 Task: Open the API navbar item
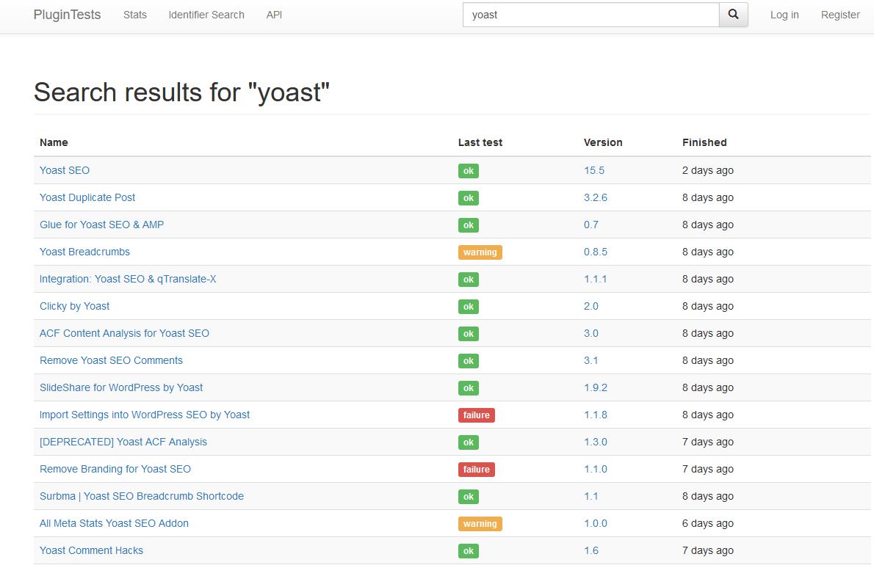pyautogui.click(x=274, y=15)
